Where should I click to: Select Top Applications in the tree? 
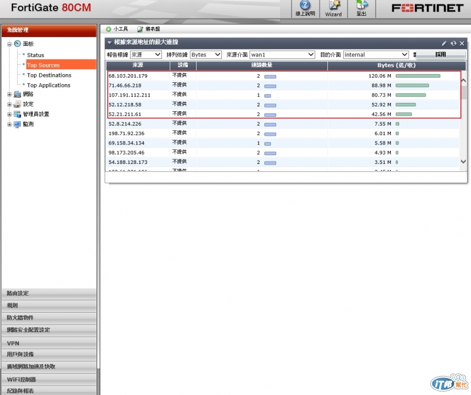coord(49,85)
